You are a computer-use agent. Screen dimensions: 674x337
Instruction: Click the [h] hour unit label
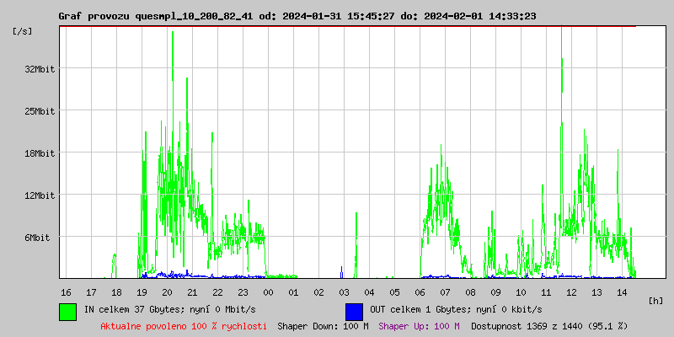[x=656, y=300]
